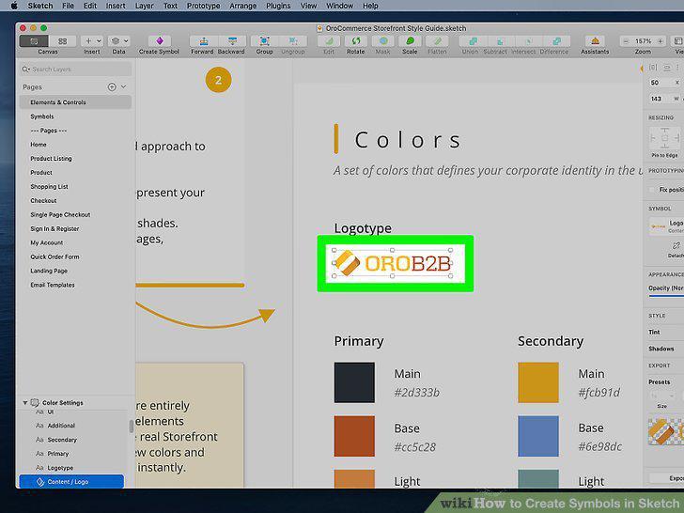Add a new page with plus icon
This screenshot has height=513, width=684.
(112, 86)
